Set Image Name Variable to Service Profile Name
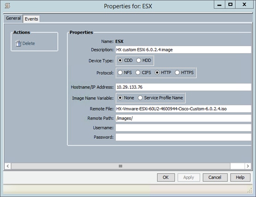Image resolution: width=256 pixels, height=197 pixels. click(140, 98)
